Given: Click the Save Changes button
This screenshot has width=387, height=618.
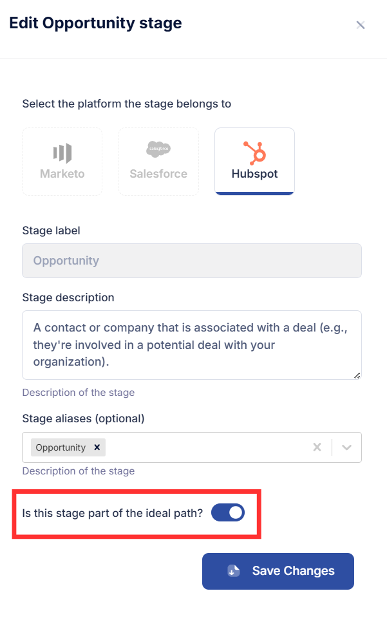Looking at the screenshot, I should point(278,571).
